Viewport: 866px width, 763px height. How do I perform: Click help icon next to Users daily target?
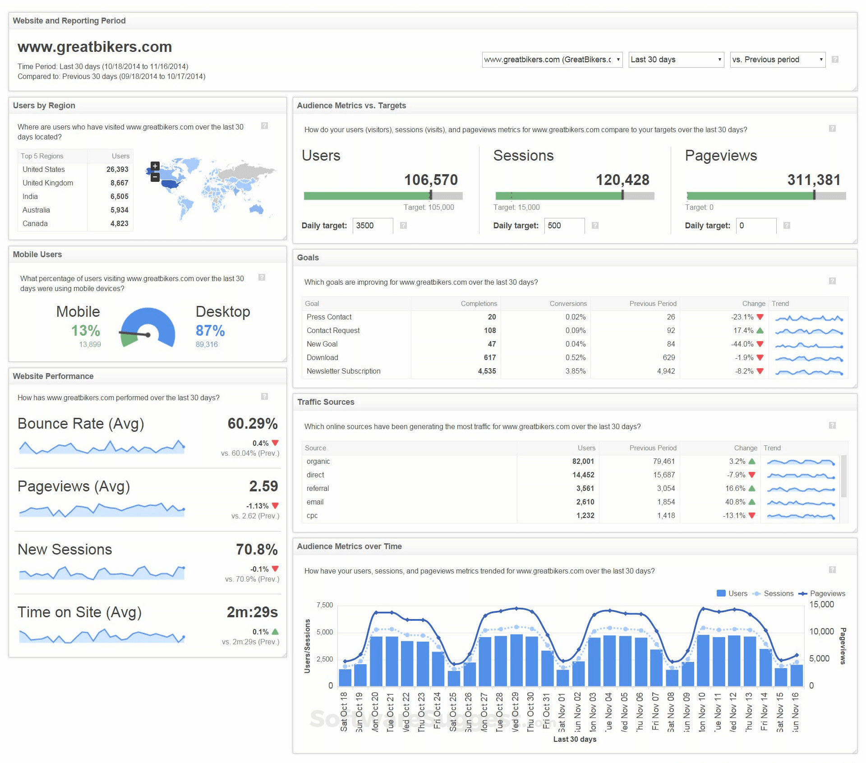(404, 226)
